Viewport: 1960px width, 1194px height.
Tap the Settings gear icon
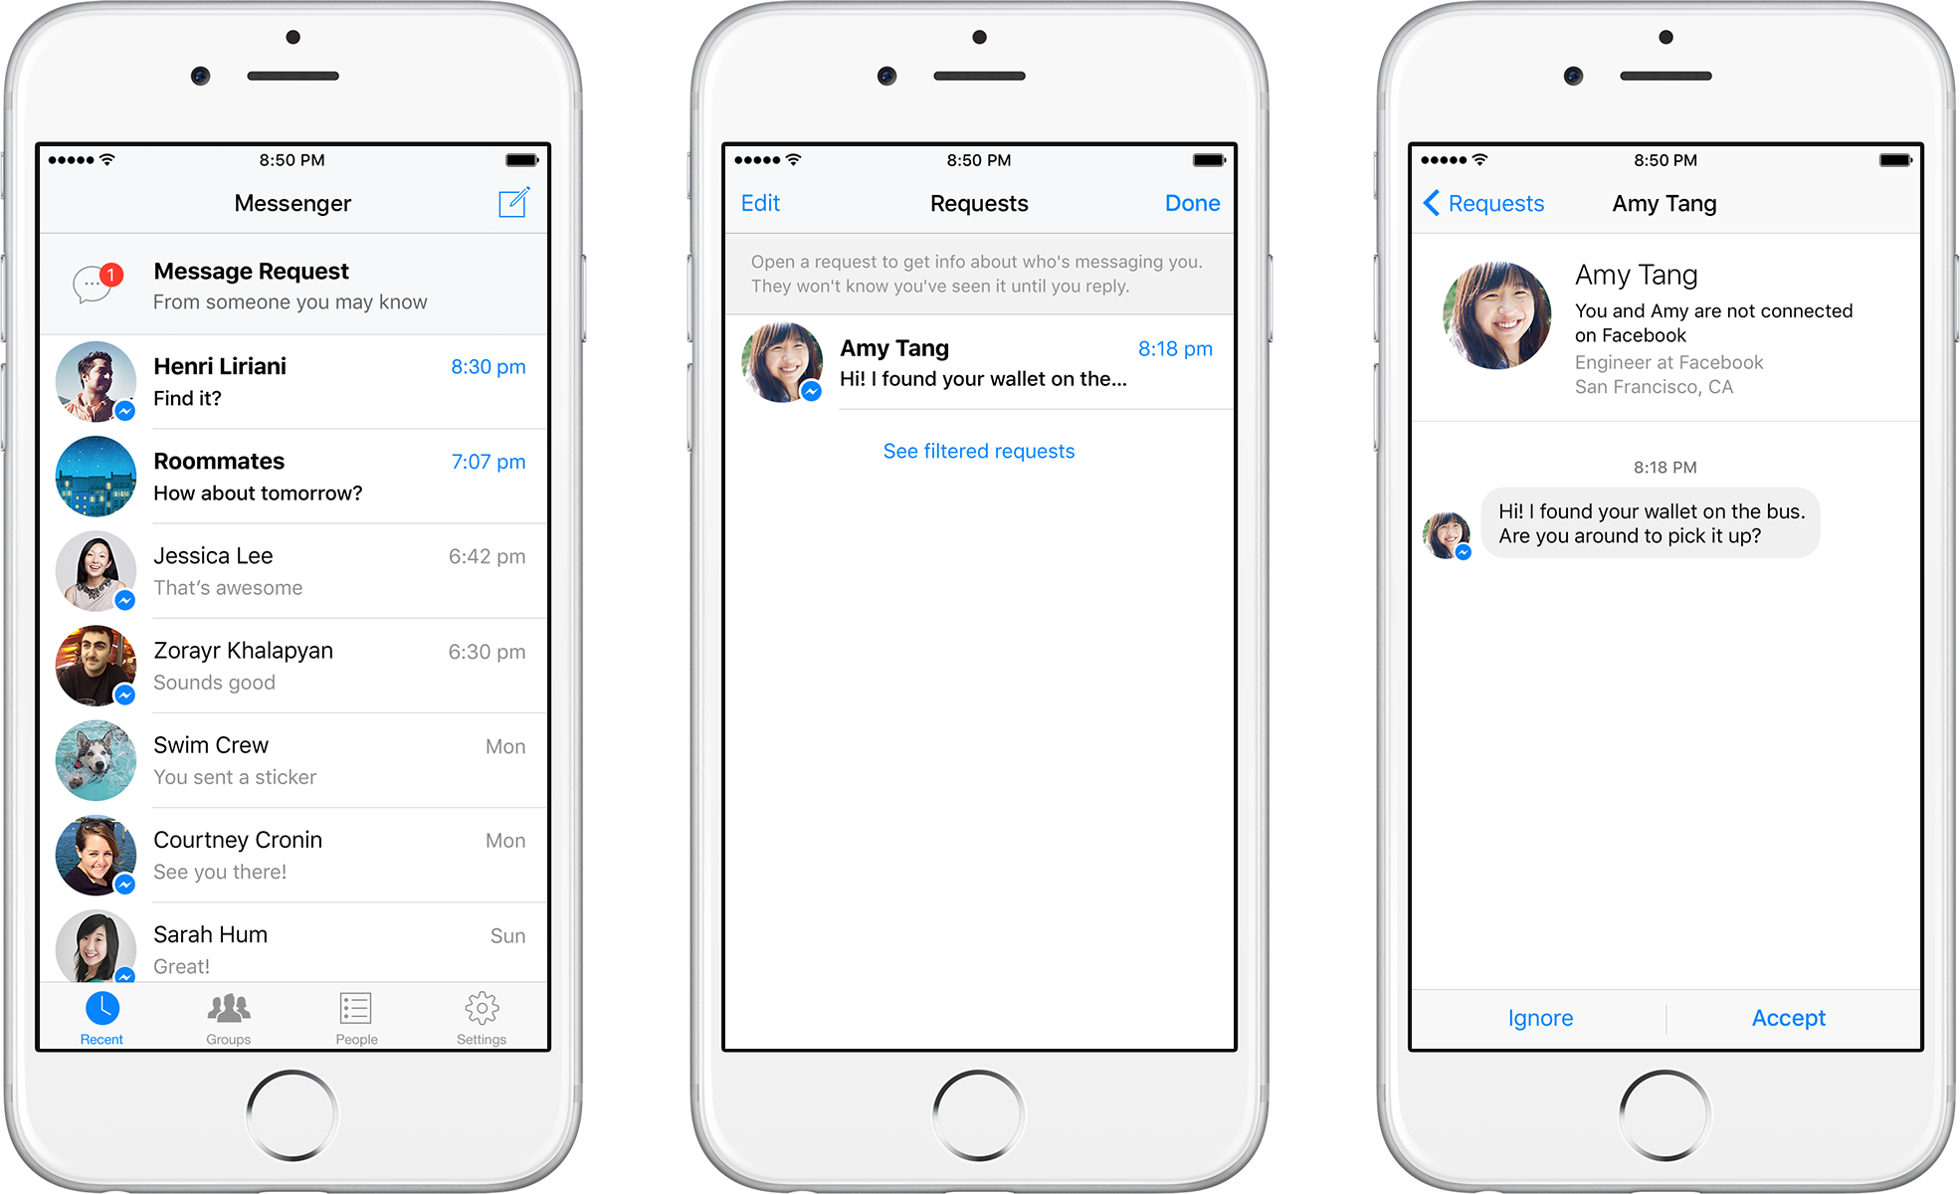(483, 1022)
